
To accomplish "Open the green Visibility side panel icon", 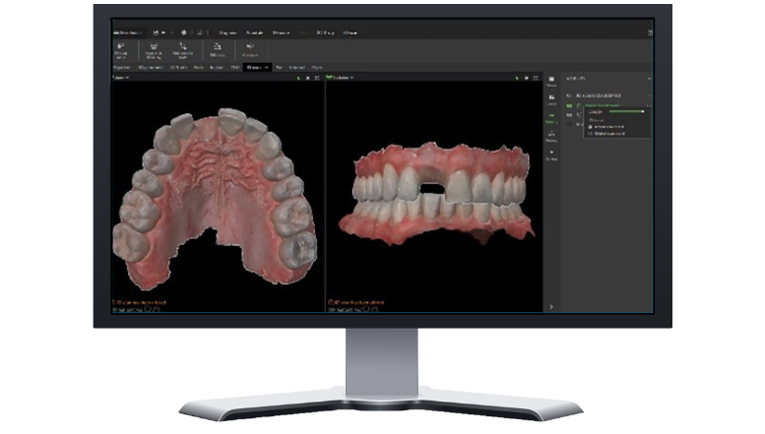I will pos(551,118).
